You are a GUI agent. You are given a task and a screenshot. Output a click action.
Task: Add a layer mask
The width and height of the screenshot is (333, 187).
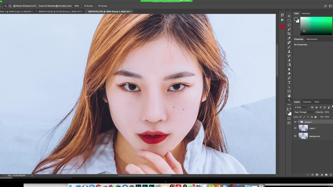click(317, 175)
